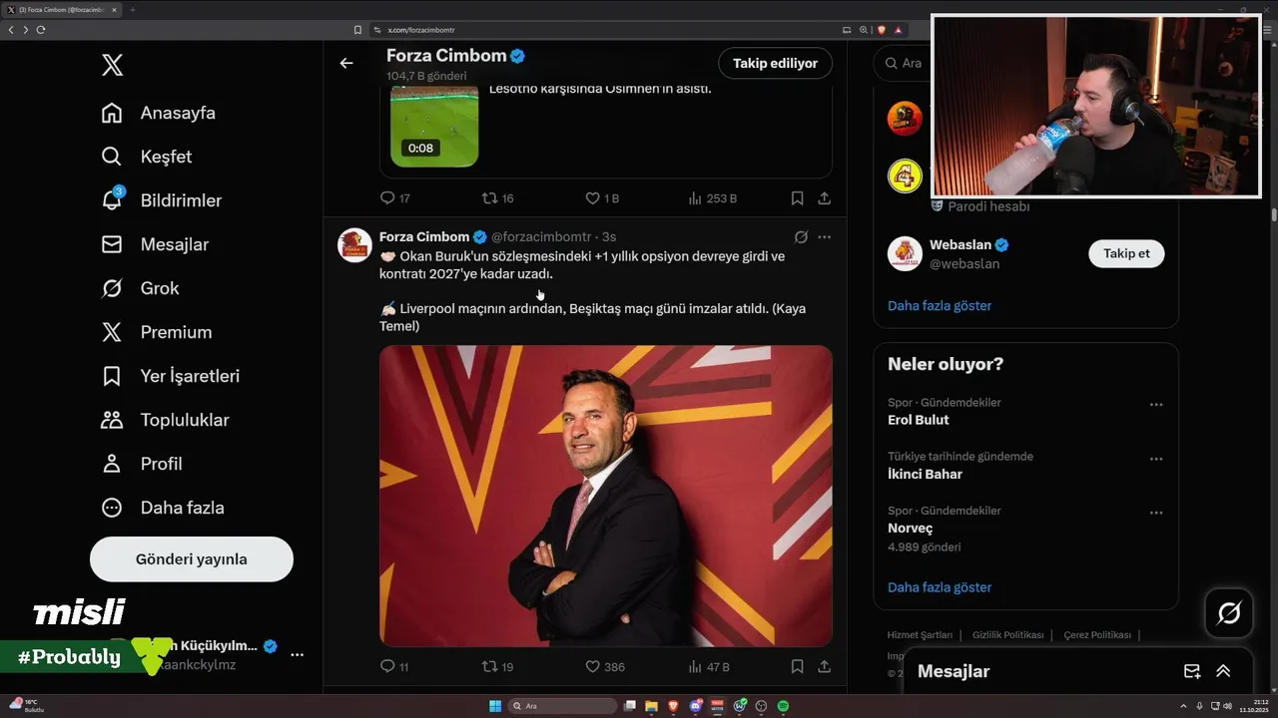Open a new browser tab
This screenshot has width=1278, height=718.
click(132, 9)
